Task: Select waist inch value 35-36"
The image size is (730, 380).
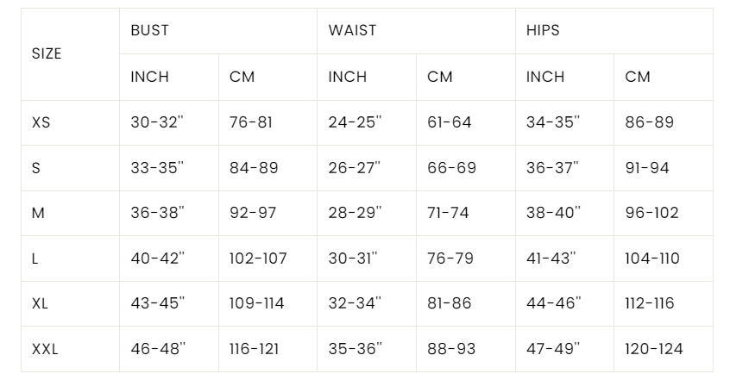Action: pos(356,349)
